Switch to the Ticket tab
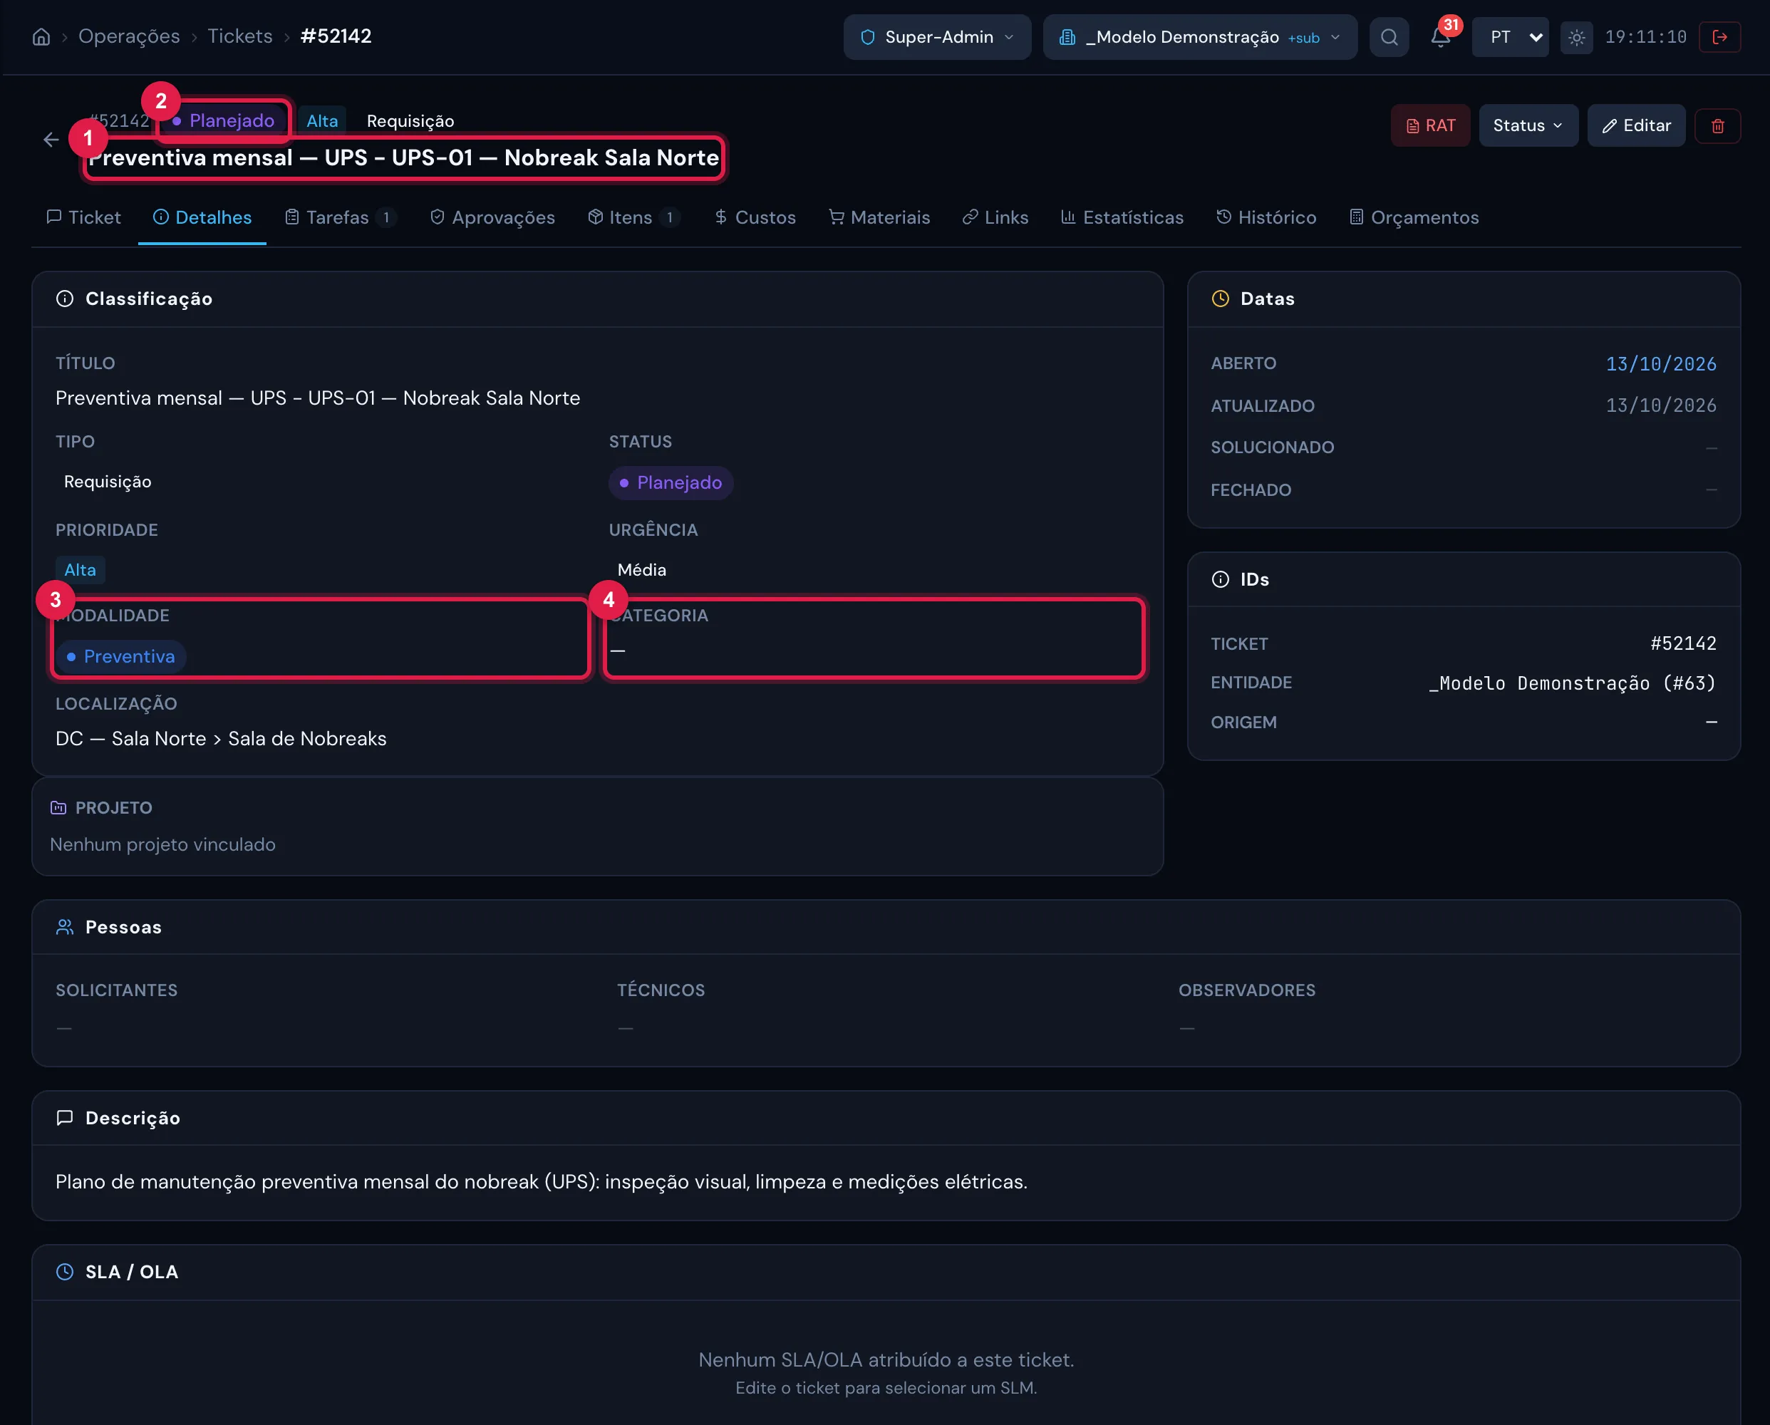Image resolution: width=1770 pixels, height=1425 pixels. tap(84, 217)
